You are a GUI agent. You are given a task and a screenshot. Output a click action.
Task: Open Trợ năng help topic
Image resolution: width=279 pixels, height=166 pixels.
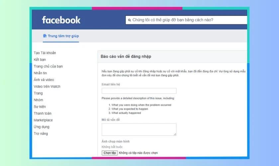[x=41, y=133]
